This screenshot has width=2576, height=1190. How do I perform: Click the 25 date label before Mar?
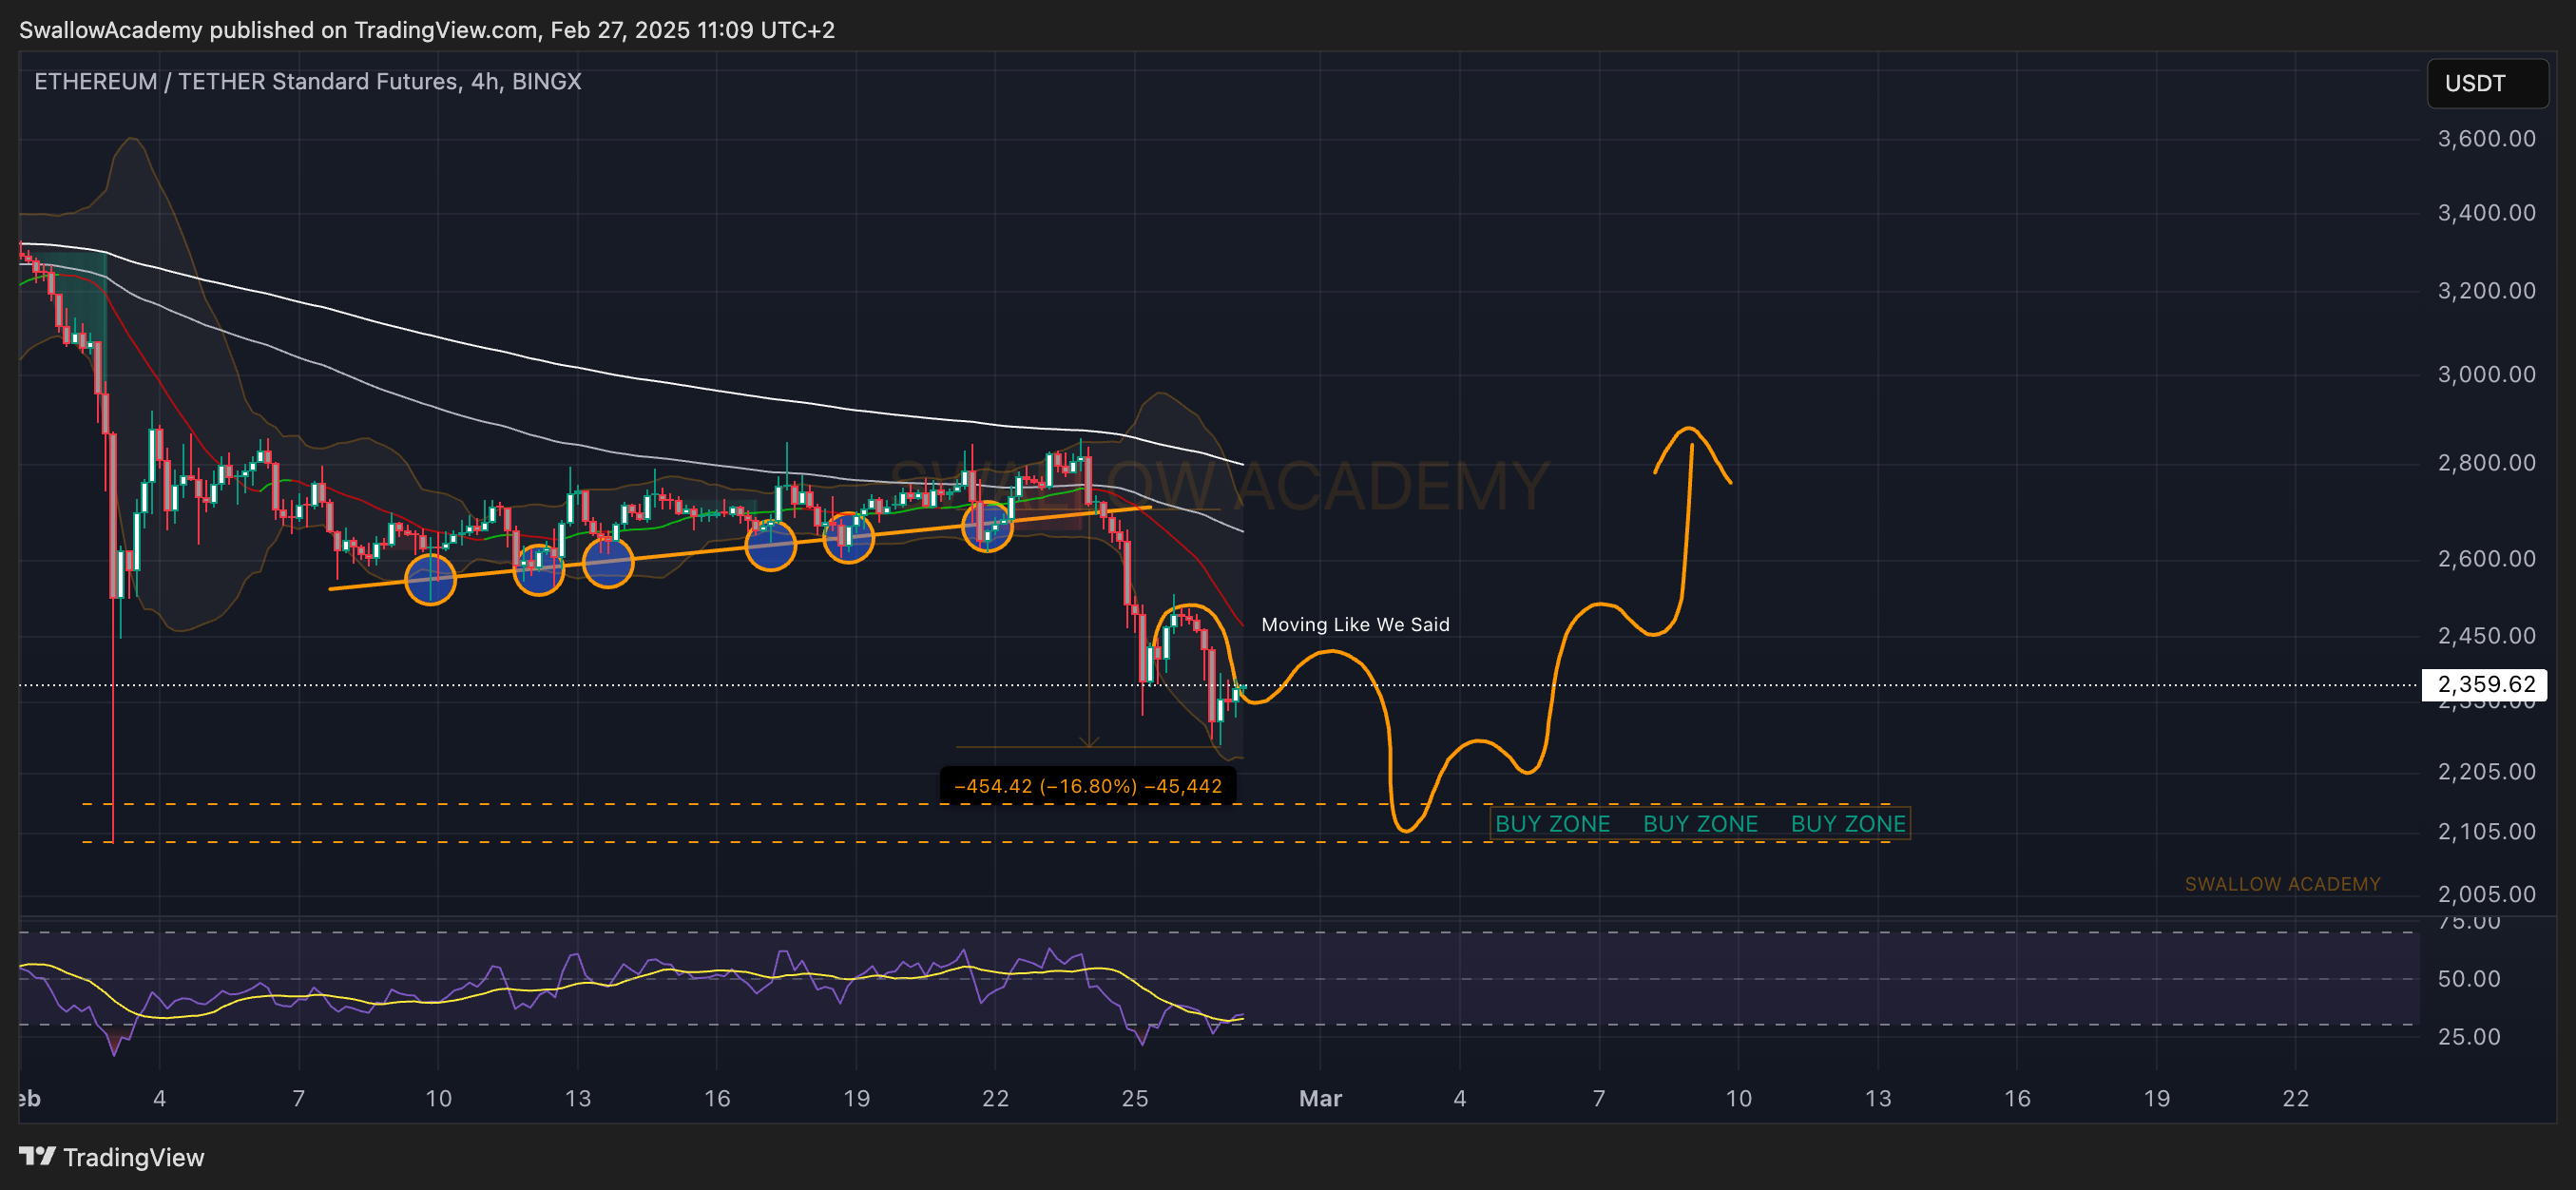click(x=1135, y=1098)
